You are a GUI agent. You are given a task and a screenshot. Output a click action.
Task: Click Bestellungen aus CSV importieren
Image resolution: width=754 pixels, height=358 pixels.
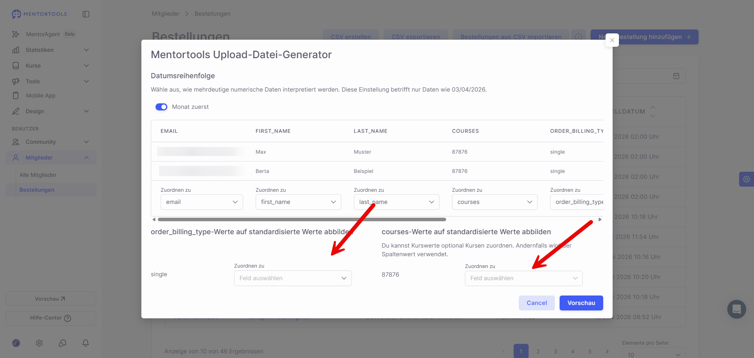click(x=511, y=37)
